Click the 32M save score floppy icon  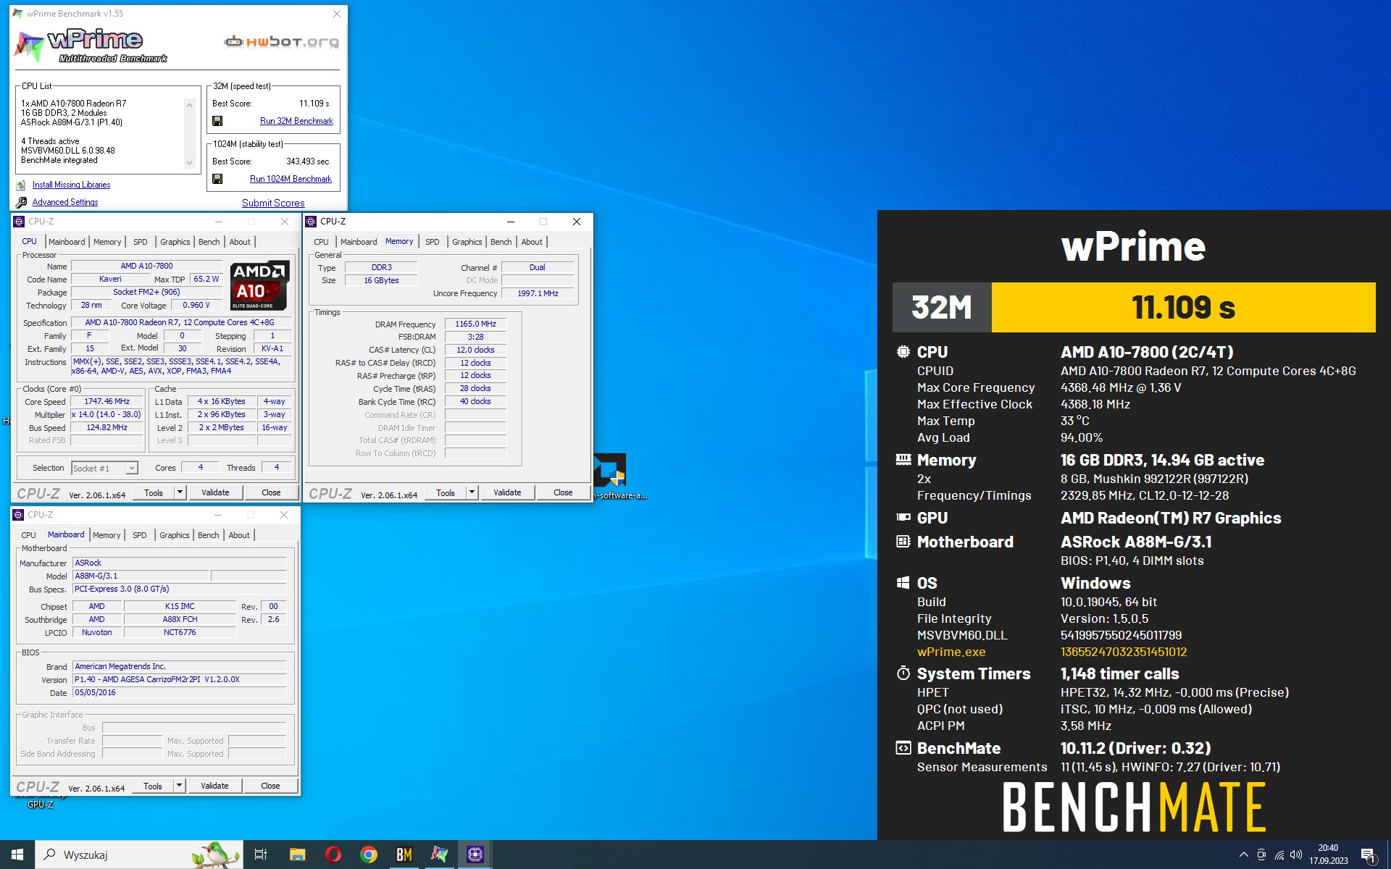pyautogui.click(x=217, y=121)
